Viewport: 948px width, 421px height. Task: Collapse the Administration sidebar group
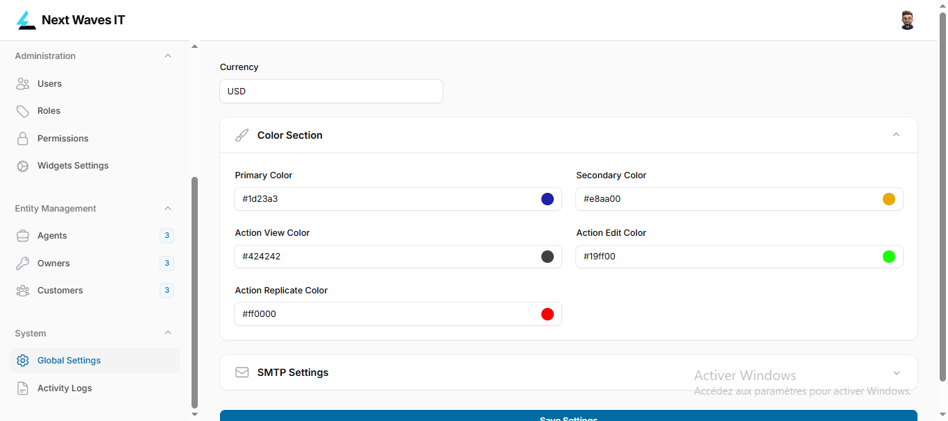coord(168,55)
